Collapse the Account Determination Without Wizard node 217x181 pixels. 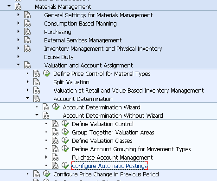(x=37, y=115)
